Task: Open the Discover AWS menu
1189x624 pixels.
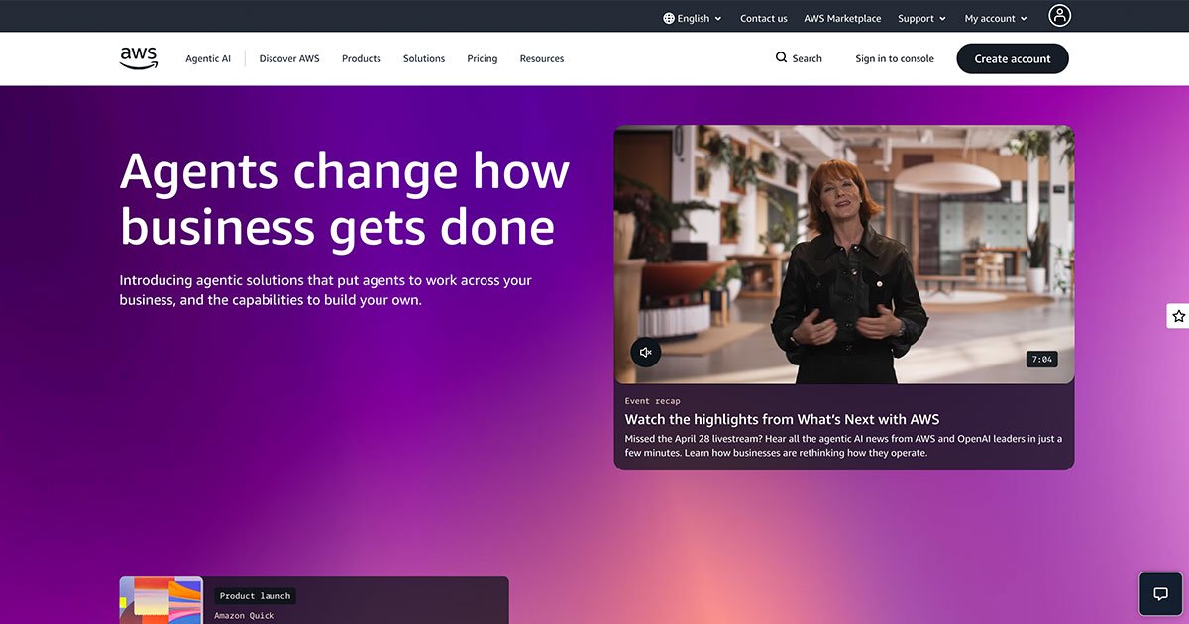Action: point(289,58)
